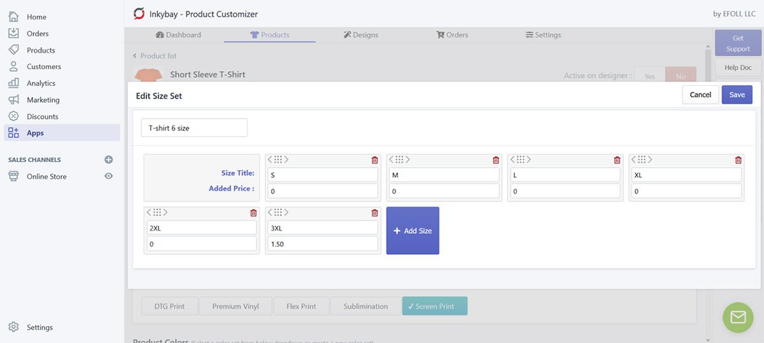Move the S size right with its arrow

click(286, 159)
